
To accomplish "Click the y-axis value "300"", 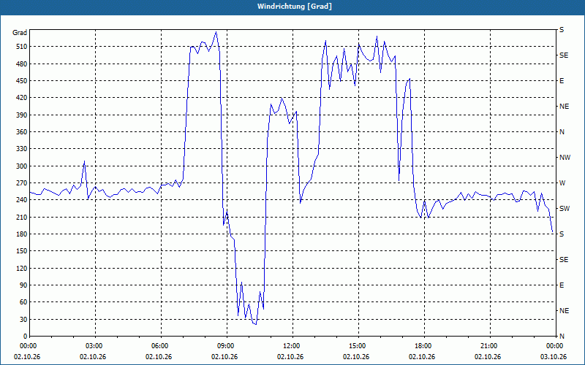I will 22,166.
